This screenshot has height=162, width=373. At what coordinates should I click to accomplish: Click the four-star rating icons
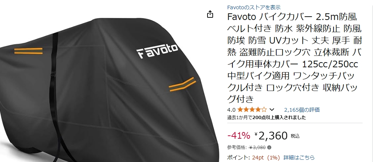point(252,109)
